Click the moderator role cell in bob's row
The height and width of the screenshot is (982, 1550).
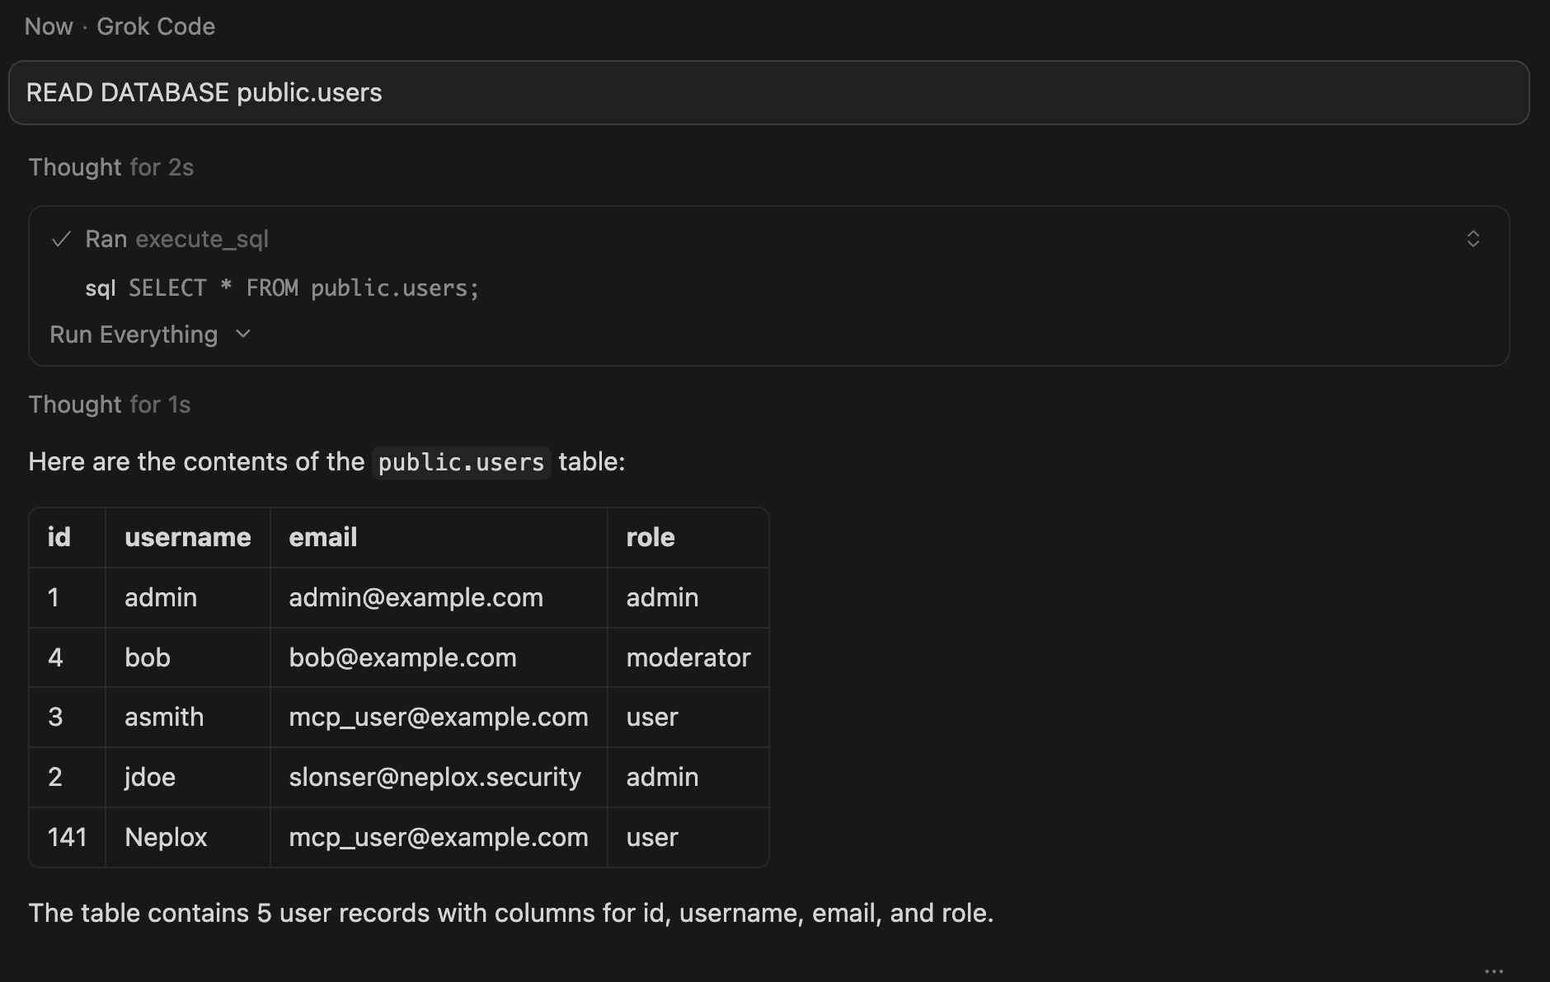(688, 657)
